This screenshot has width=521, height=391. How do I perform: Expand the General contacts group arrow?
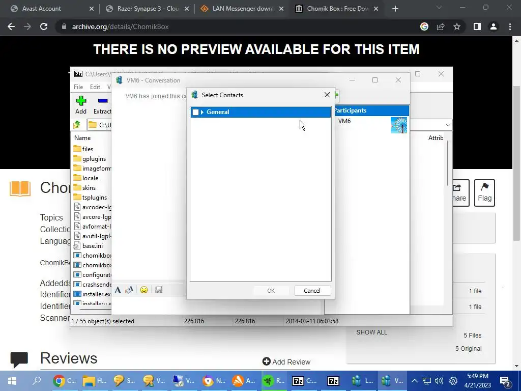tap(202, 112)
